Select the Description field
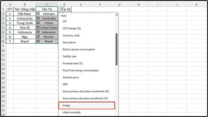 87,42
